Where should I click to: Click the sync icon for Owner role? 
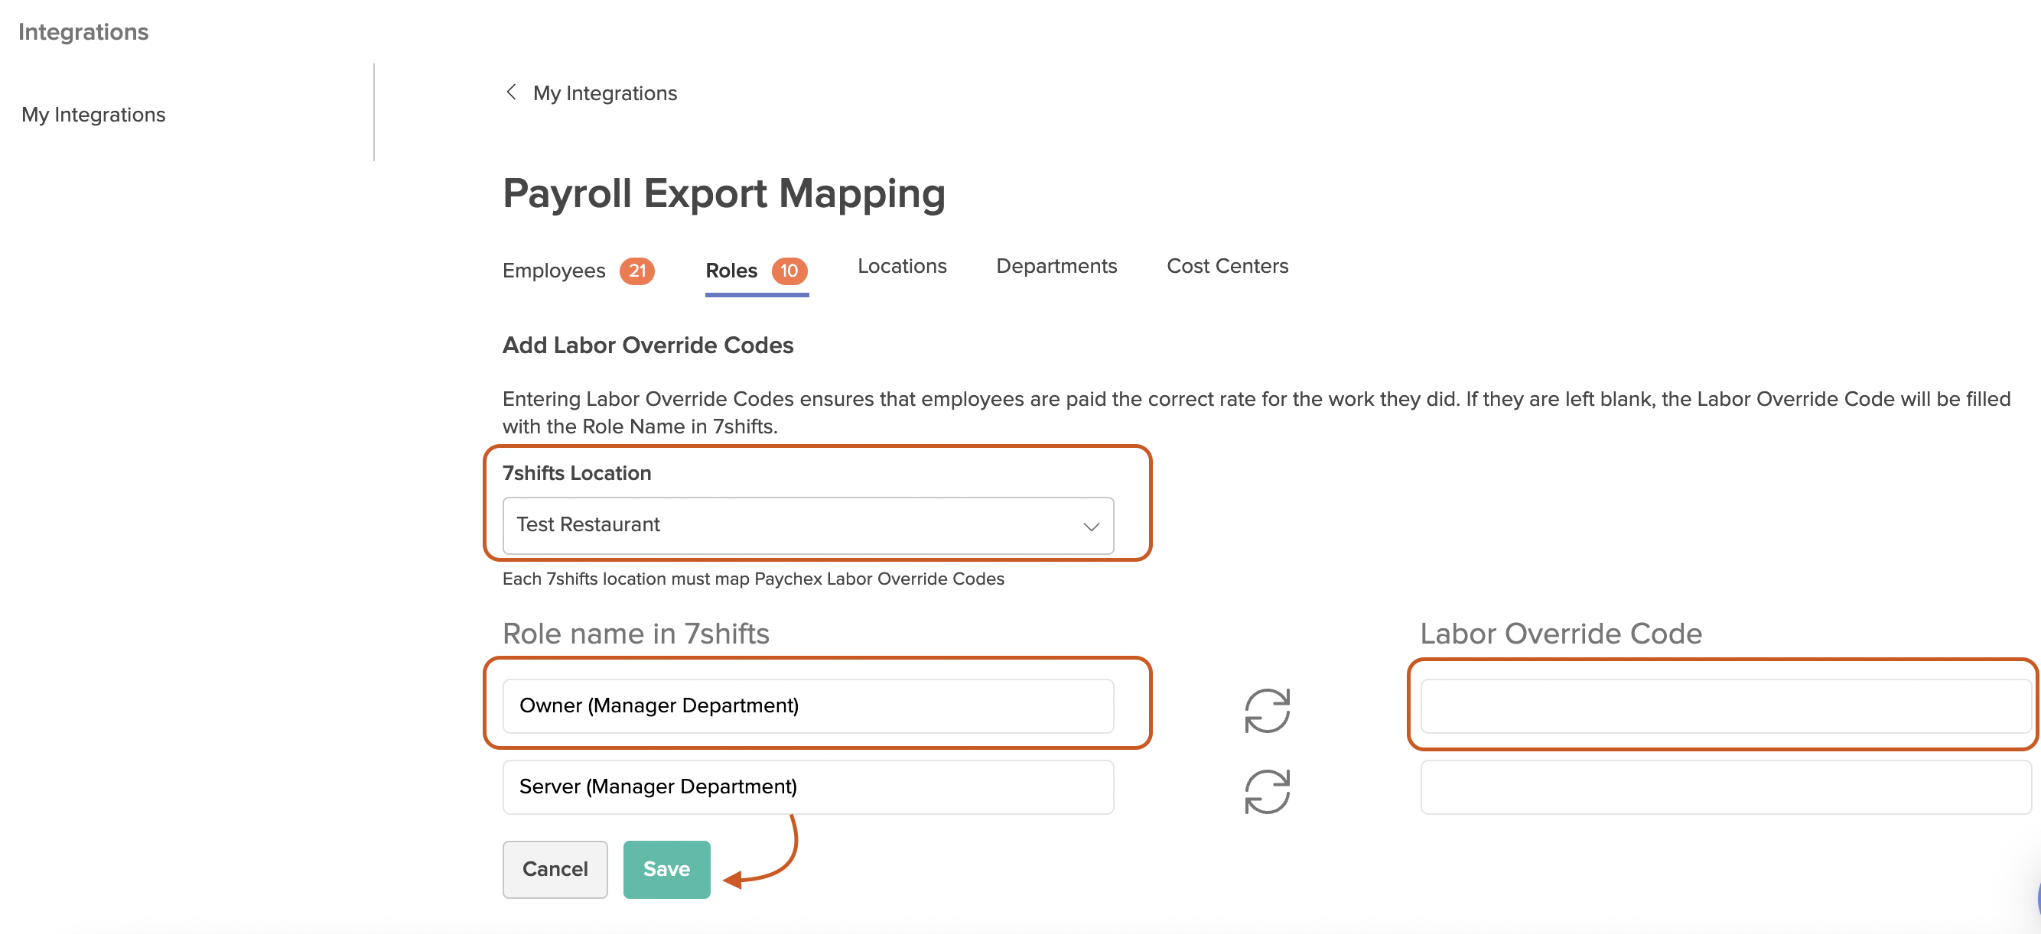coord(1267,710)
